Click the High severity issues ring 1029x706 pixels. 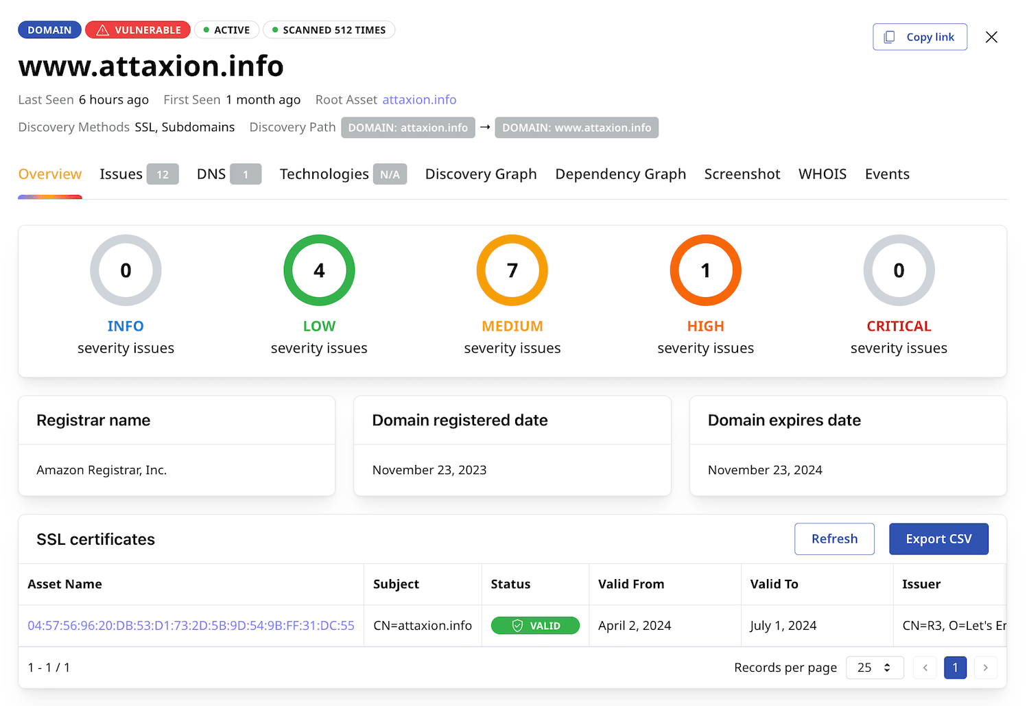(x=705, y=270)
